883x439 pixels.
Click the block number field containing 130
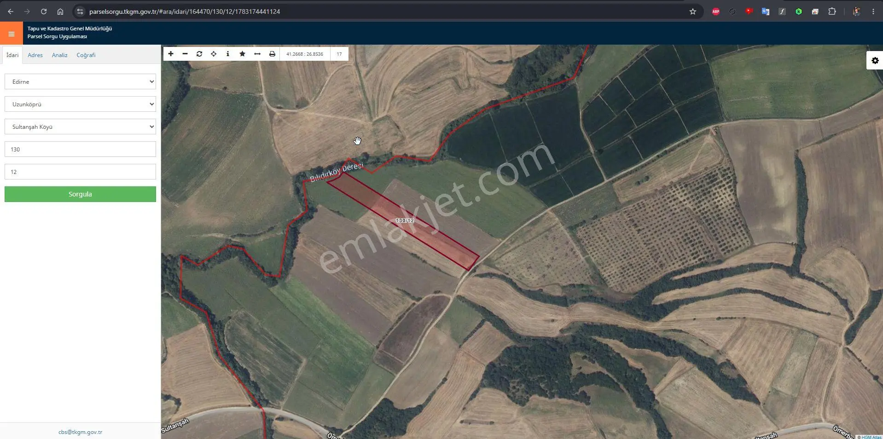[x=80, y=149]
